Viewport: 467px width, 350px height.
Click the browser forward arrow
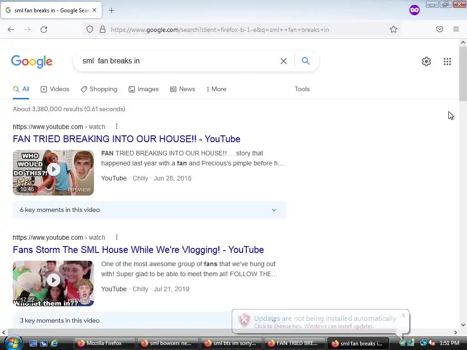tap(27, 30)
